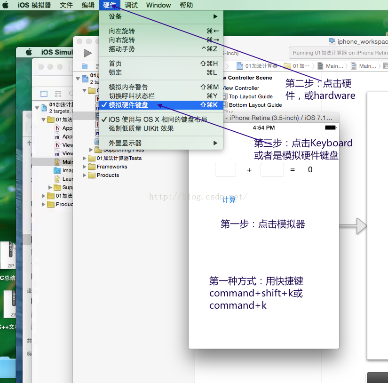Open project navigator folder icon in front Xcode
This screenshot has width=388, height=383.
coord(85,66)
